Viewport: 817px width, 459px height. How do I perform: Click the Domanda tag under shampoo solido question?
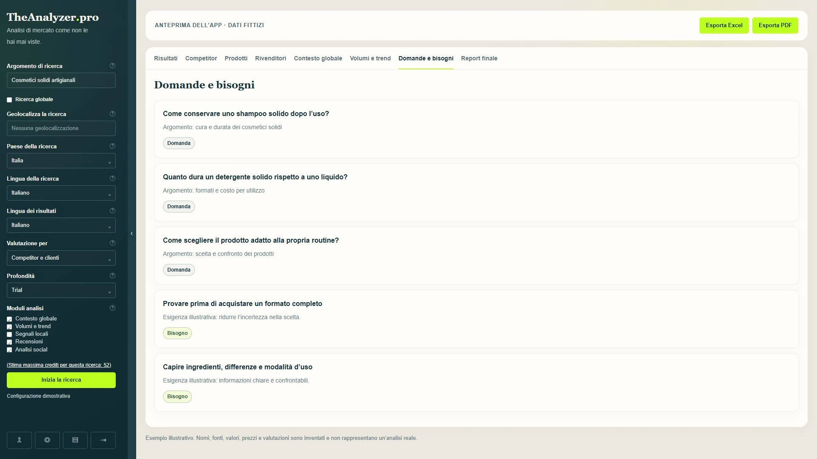[179, 143]
